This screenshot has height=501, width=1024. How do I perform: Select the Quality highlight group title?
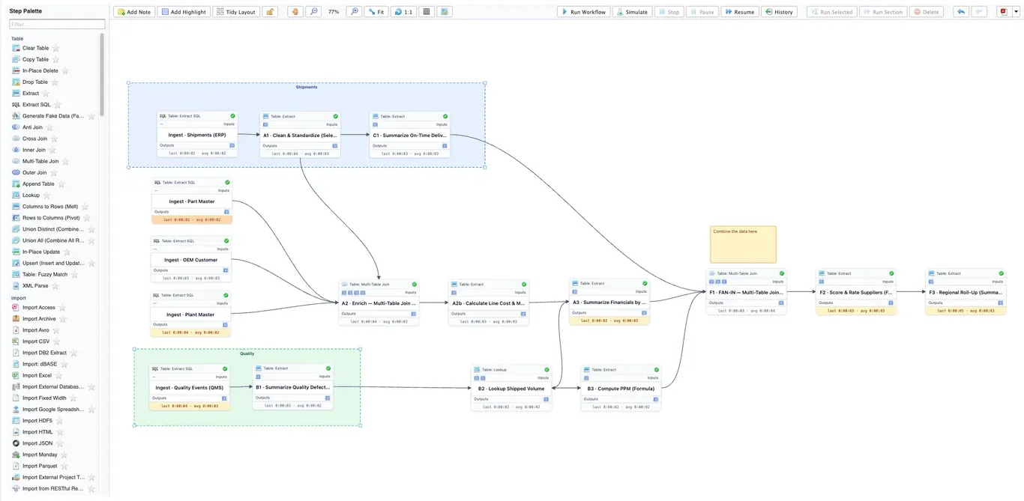247,353
